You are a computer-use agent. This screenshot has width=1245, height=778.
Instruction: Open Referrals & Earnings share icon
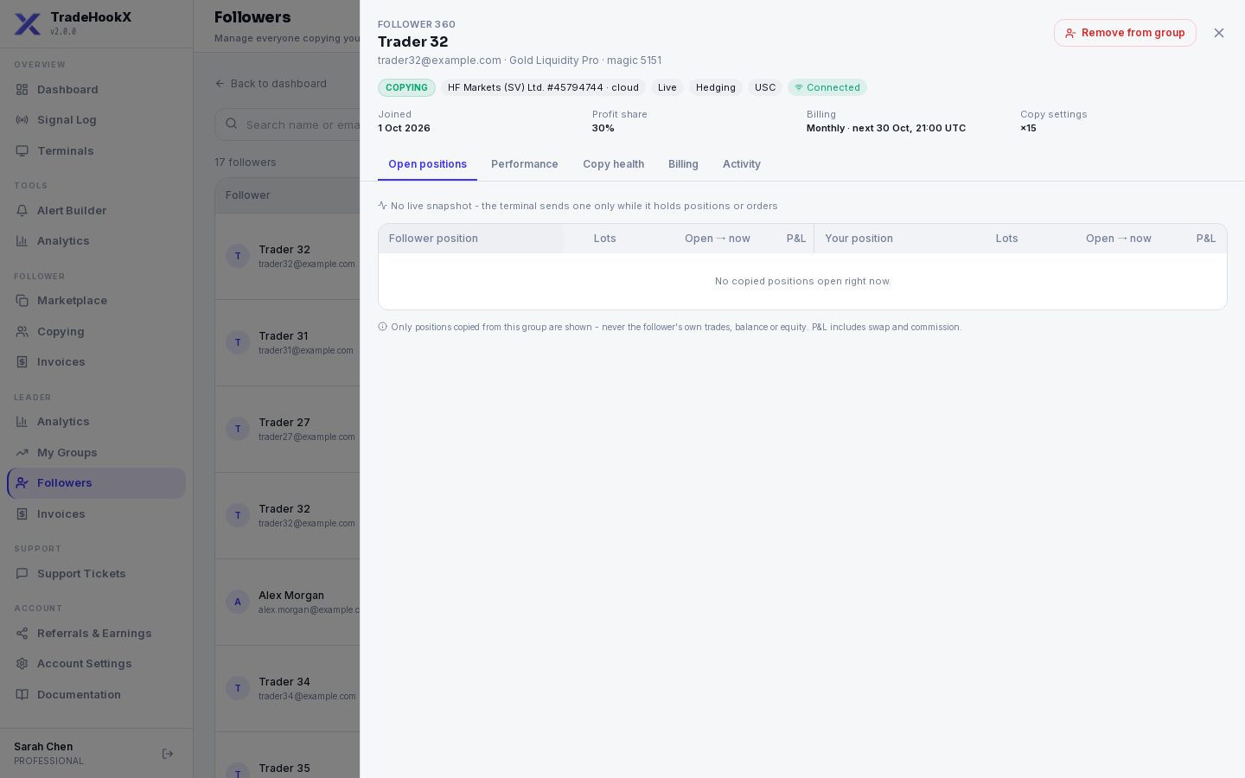pos(22,633)
